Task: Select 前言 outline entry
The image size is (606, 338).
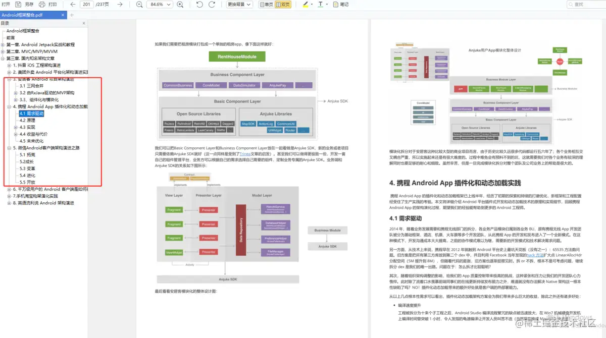Action: [11, 38]
